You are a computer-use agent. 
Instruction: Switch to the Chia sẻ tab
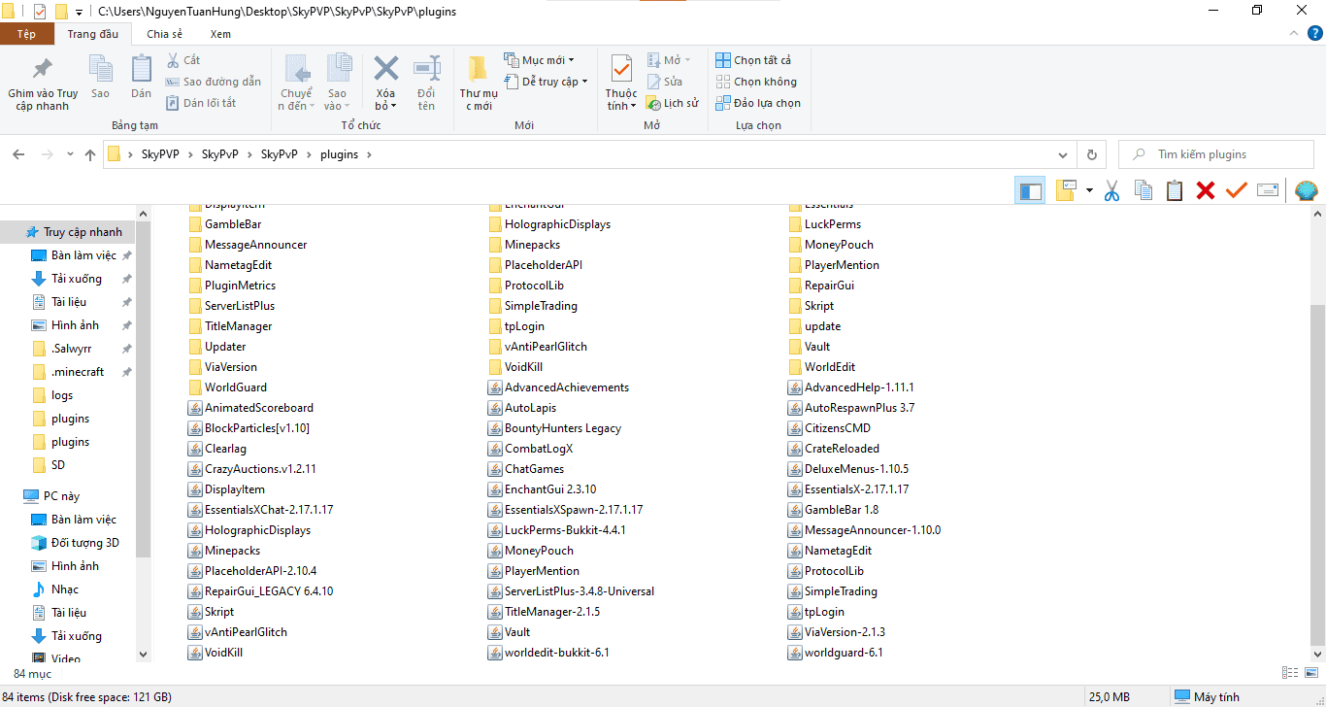tap(164, 34)
